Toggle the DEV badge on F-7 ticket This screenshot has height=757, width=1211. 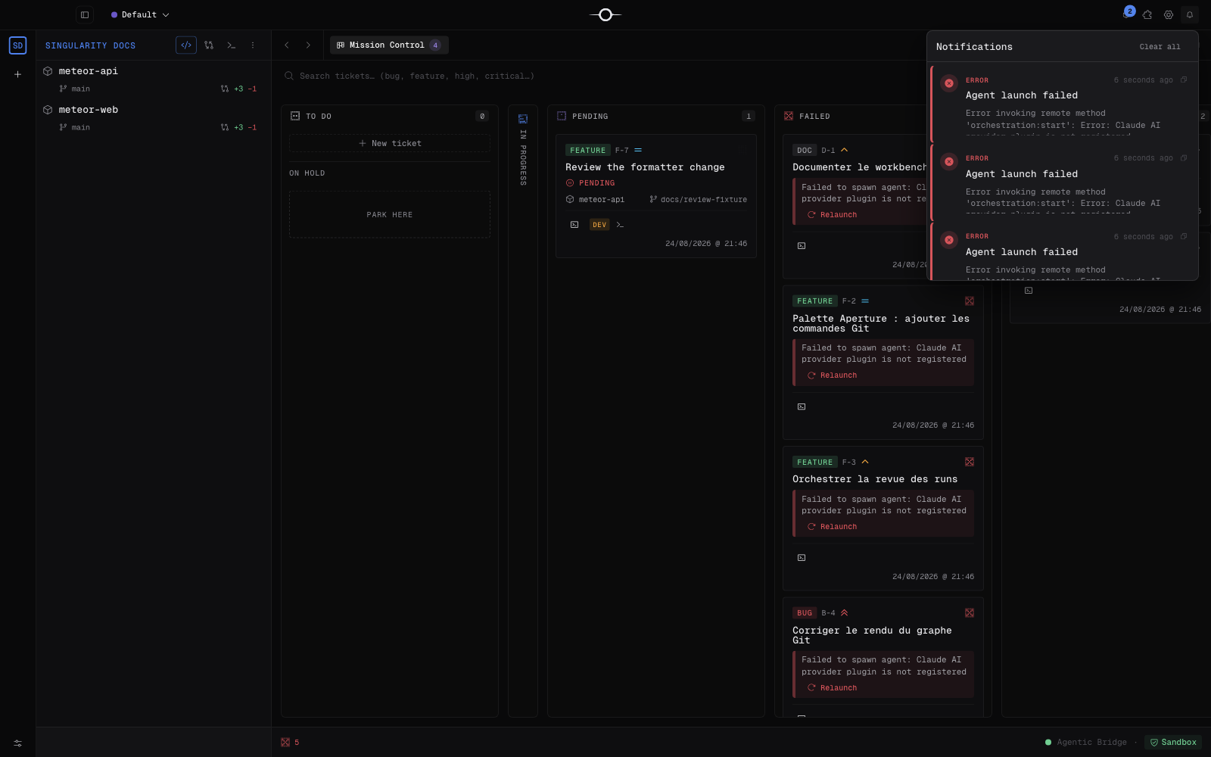coord(599,225)
